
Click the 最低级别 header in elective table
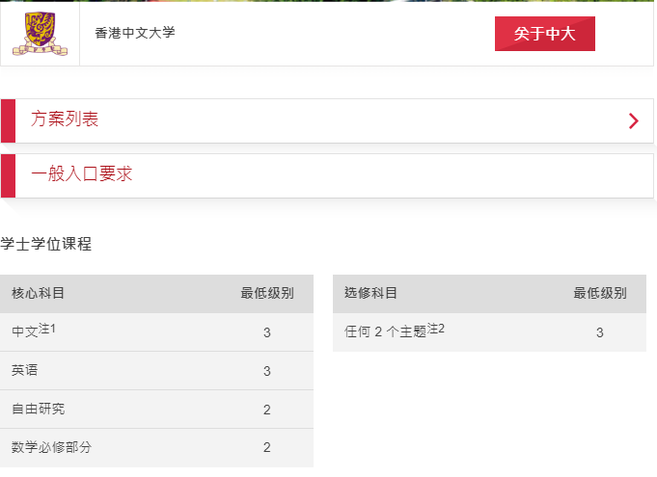tap(599, 293)
